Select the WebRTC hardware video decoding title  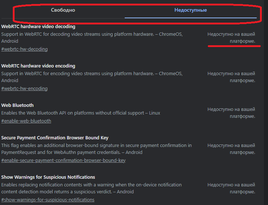38,27
